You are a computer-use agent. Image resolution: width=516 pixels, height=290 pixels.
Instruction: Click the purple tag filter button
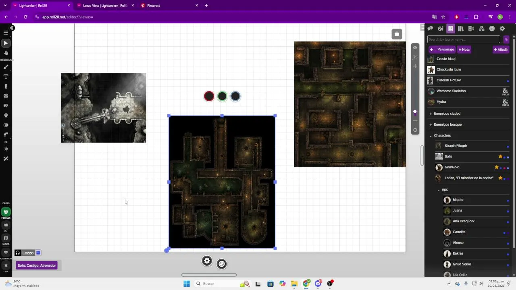(506, 39)
